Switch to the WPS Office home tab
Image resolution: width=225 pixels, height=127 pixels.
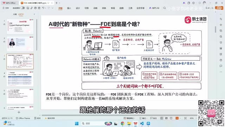[9, 3]
